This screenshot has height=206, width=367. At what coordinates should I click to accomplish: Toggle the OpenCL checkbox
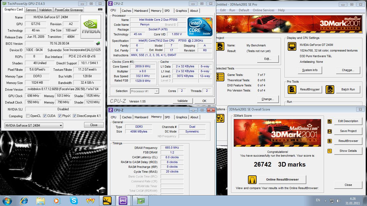28,116
